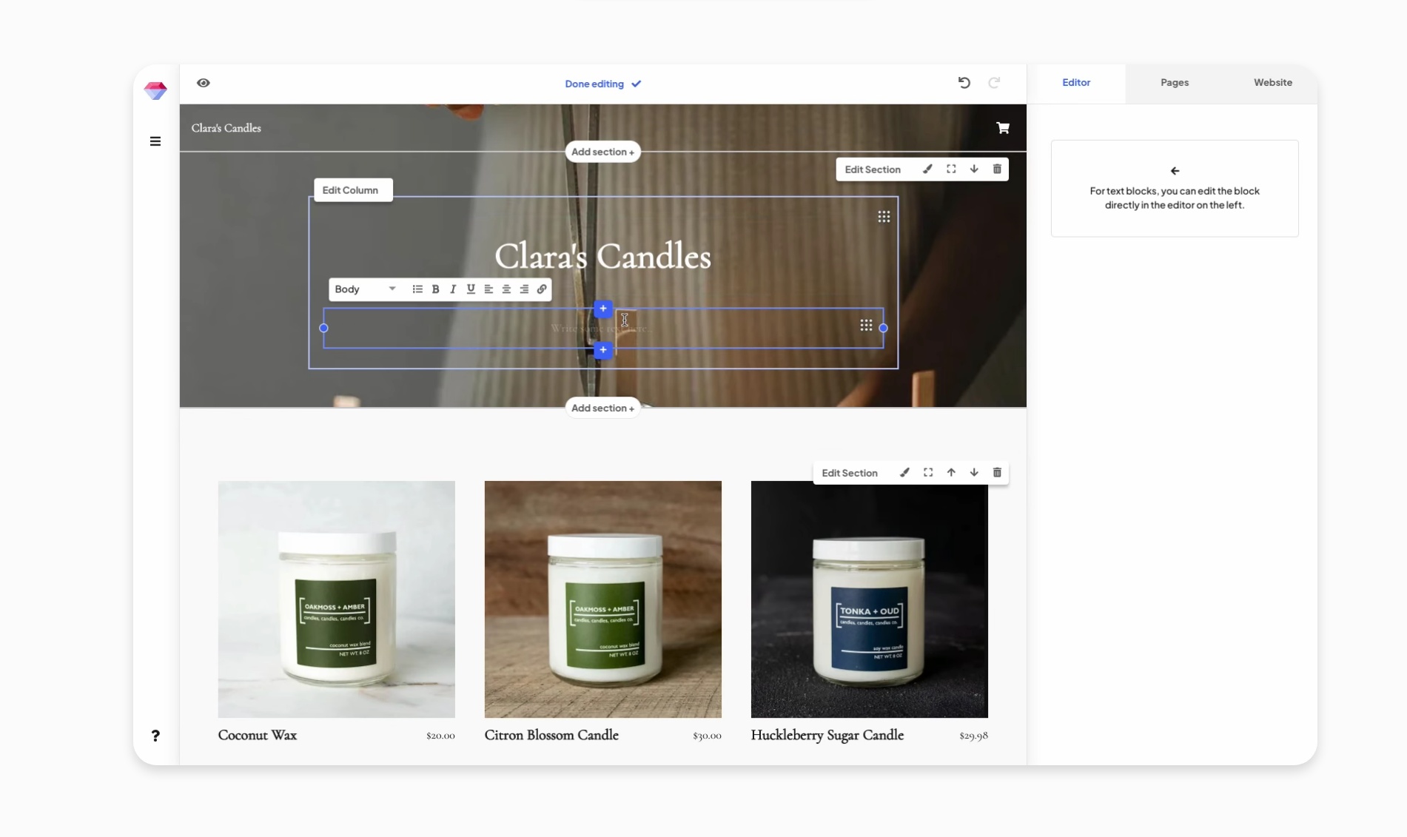Toggle the preview eye icon

(x=203, y=83)
